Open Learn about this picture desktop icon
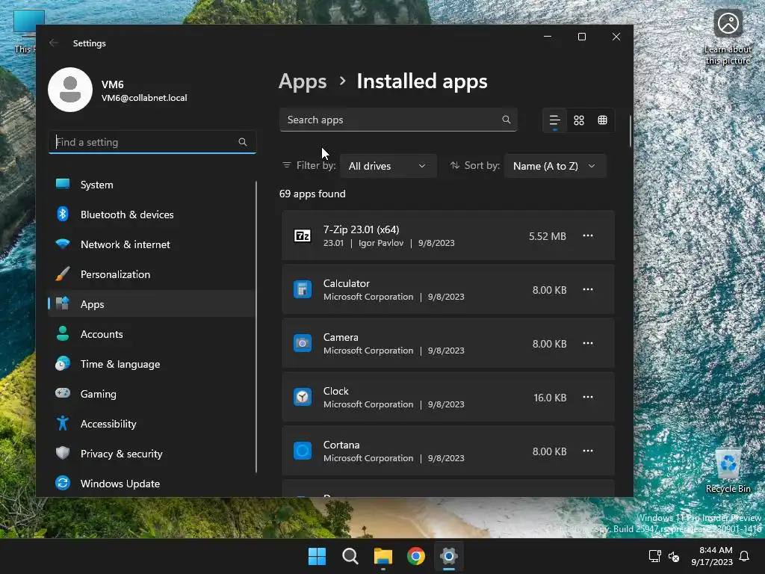This screenshot has width=765, height=574. [728, 37]
